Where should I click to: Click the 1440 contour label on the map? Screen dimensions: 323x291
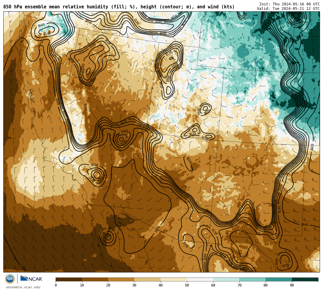click(x=304, y=225)
